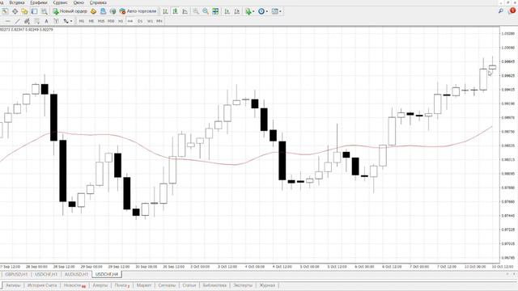Toggle chart auto scroll
The height and width of the screenshot is (291, 518).
(x=227, y=11)
